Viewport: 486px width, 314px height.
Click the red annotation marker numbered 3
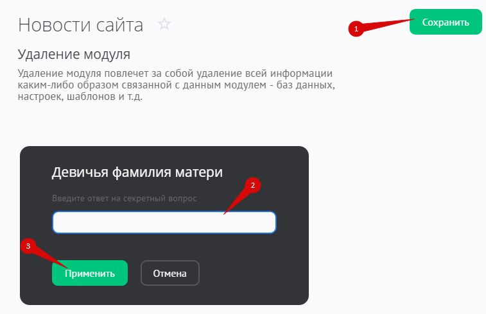(x=28, y=246)
